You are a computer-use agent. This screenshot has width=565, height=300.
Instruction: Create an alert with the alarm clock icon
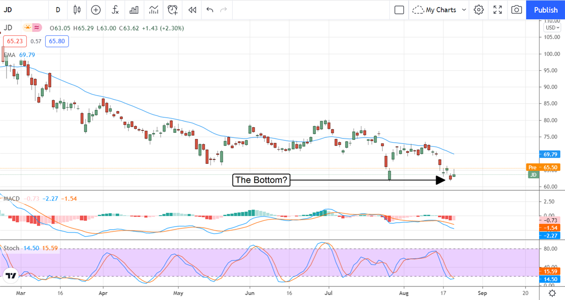click(x=173, y=9)
